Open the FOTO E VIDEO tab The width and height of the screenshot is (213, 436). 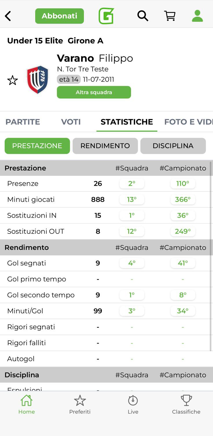click(188, 122)
